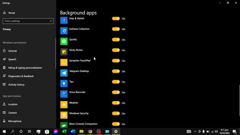Open Messenger from the taskbar
Screen dimensions: 240x135
55,132
